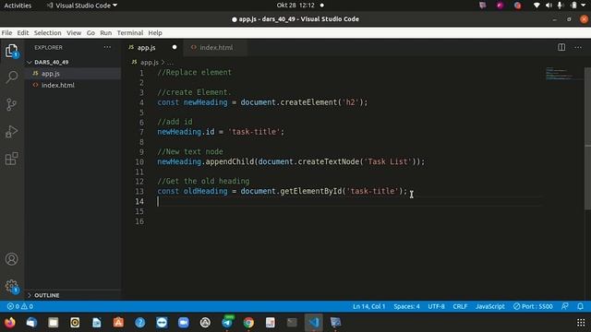Launch Thunderbird mail from the dock
Screen dimensions: 591x332
point(31,323)
